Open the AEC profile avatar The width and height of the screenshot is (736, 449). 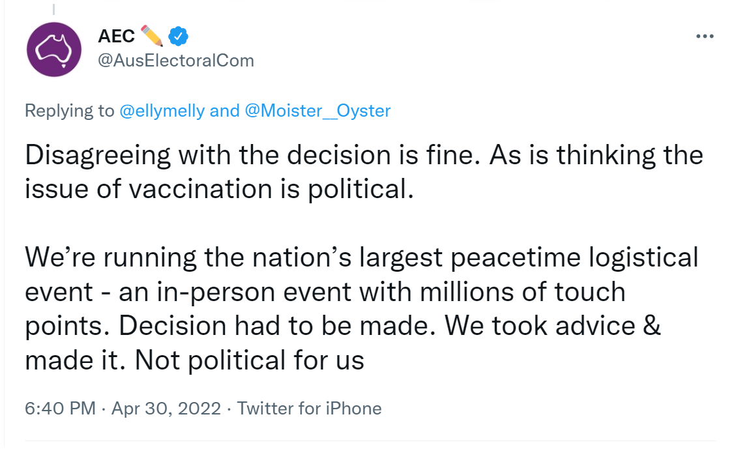pos(53,49)
